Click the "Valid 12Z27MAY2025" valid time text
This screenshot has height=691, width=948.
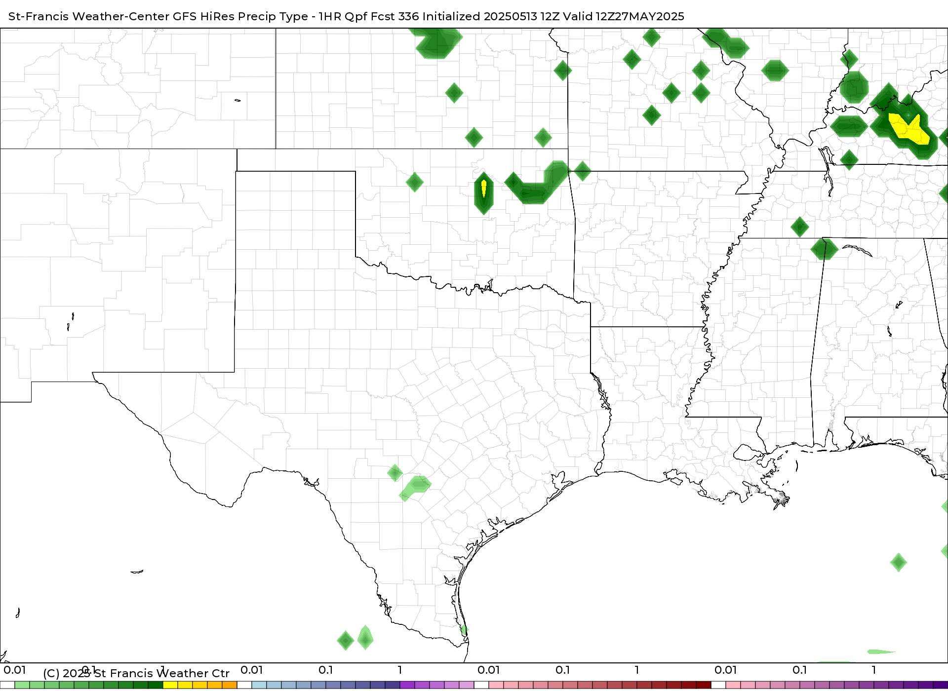pos(624,16)
